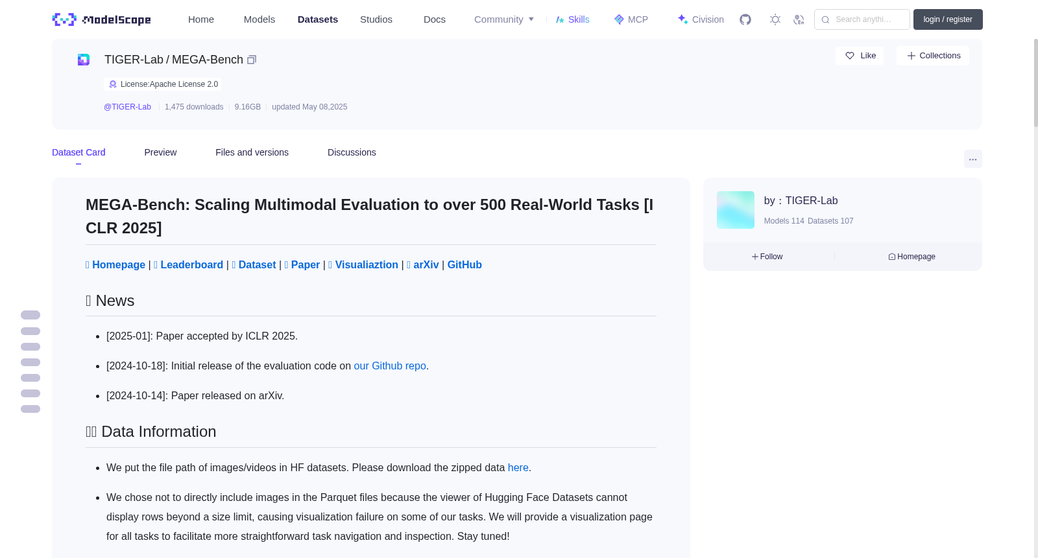Click the search magnifier icon
The height and width of the screenshot is (558, 1038).
coord(825,19)
